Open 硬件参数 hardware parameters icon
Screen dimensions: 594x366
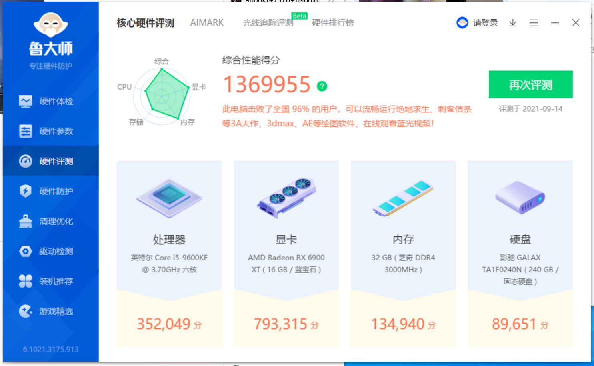point(26,131)
